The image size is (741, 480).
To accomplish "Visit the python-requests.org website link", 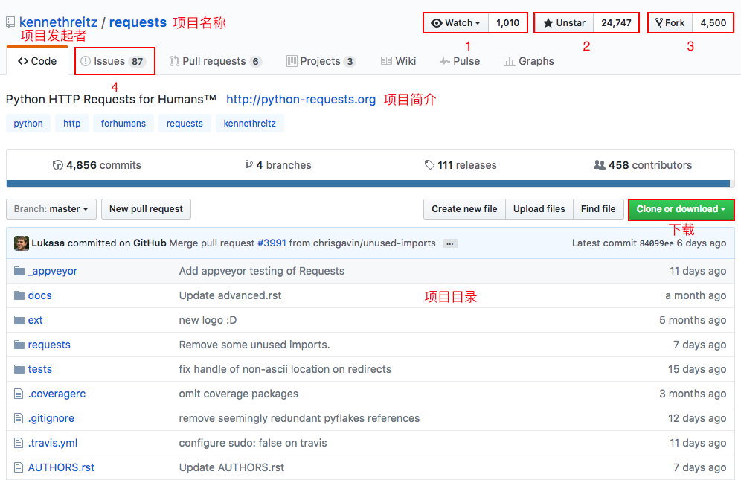I will point(301,99).
